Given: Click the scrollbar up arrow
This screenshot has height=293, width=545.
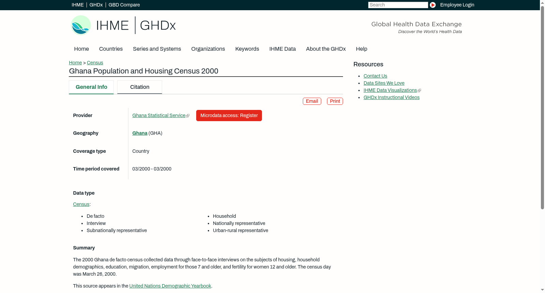Looking at the screenshot, I should (x=542, y=3).
